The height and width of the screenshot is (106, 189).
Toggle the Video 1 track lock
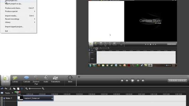(4, 98)
